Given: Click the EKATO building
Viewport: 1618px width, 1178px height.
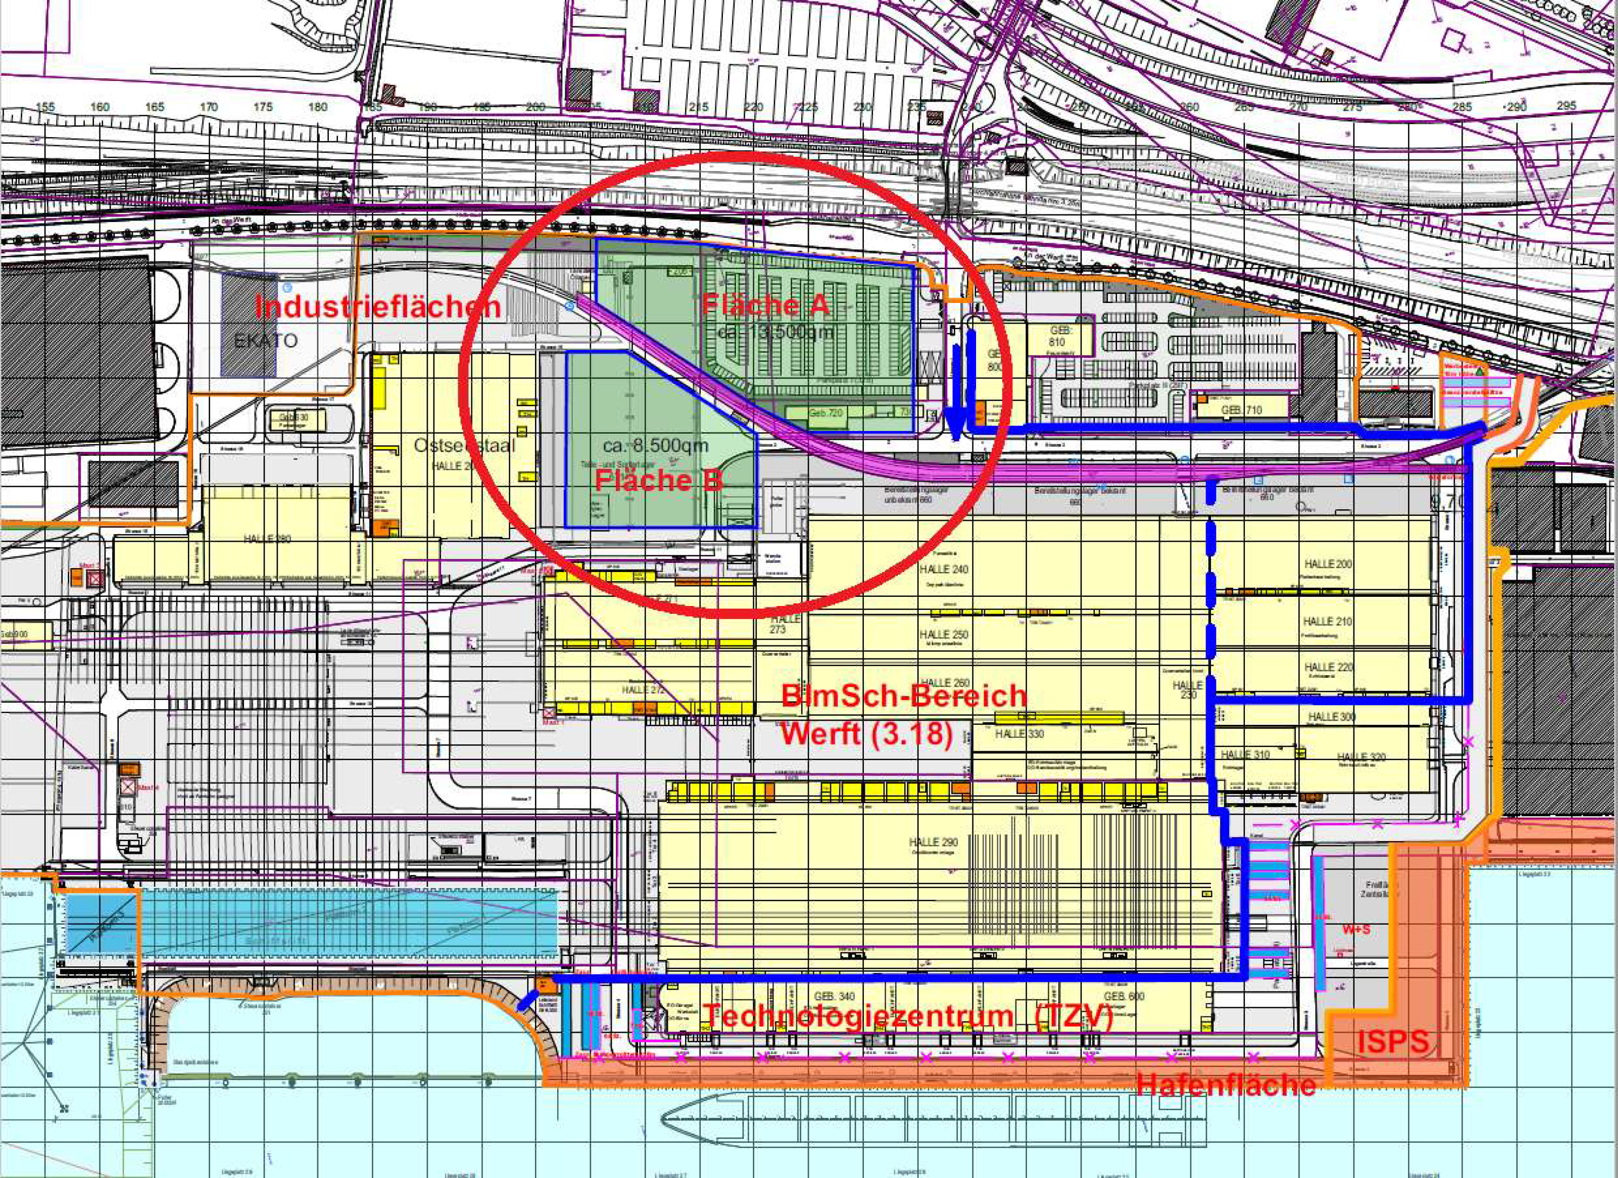Looking at the screenshot, I should coord(249,325).
